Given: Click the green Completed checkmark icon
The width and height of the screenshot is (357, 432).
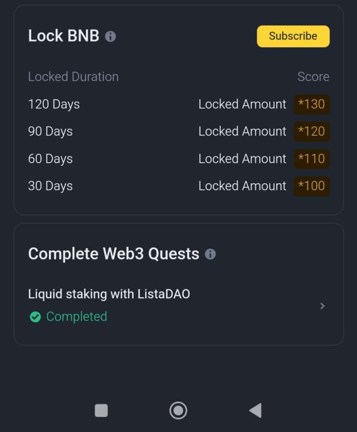Looking at the screenshot, I should click(x=35, y=317).
